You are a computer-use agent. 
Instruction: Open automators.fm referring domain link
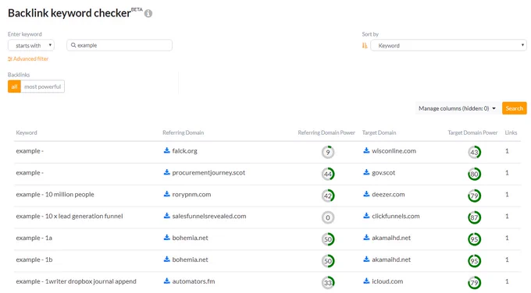194,281
